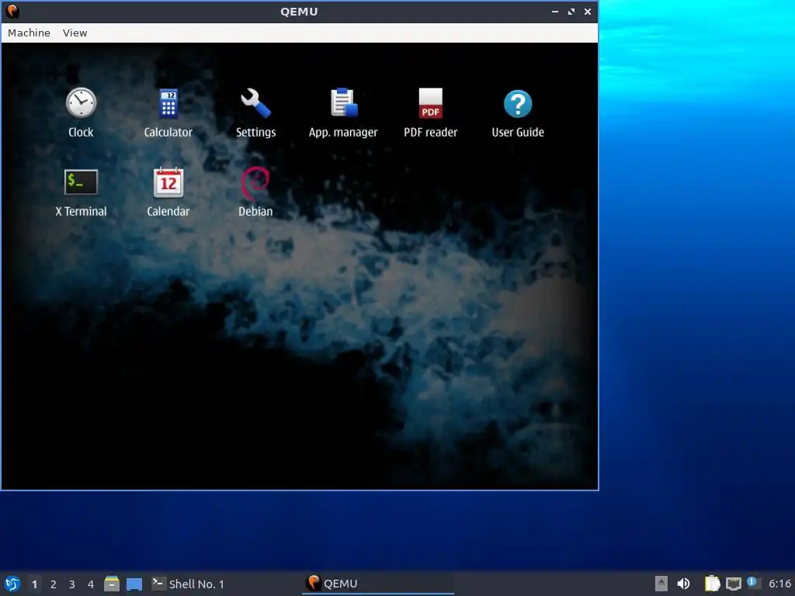Image resolution: width=795 pixels, height=596 pixels.
Task: Click the network status tray icon
Action: point(733,584)
